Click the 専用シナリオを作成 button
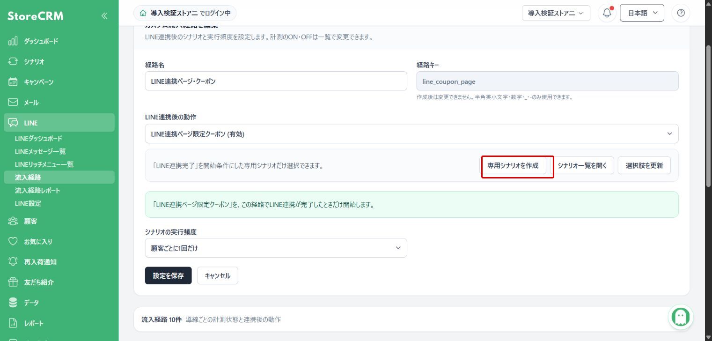The image size is (712, 341). coord(513,165)
